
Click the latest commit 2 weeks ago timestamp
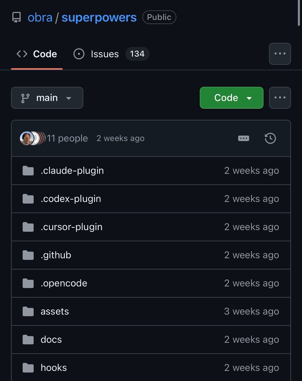(x=121, y=138)
